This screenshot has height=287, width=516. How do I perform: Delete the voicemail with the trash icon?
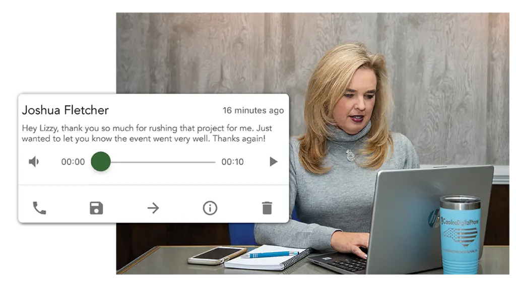click(x=267, y=208)
